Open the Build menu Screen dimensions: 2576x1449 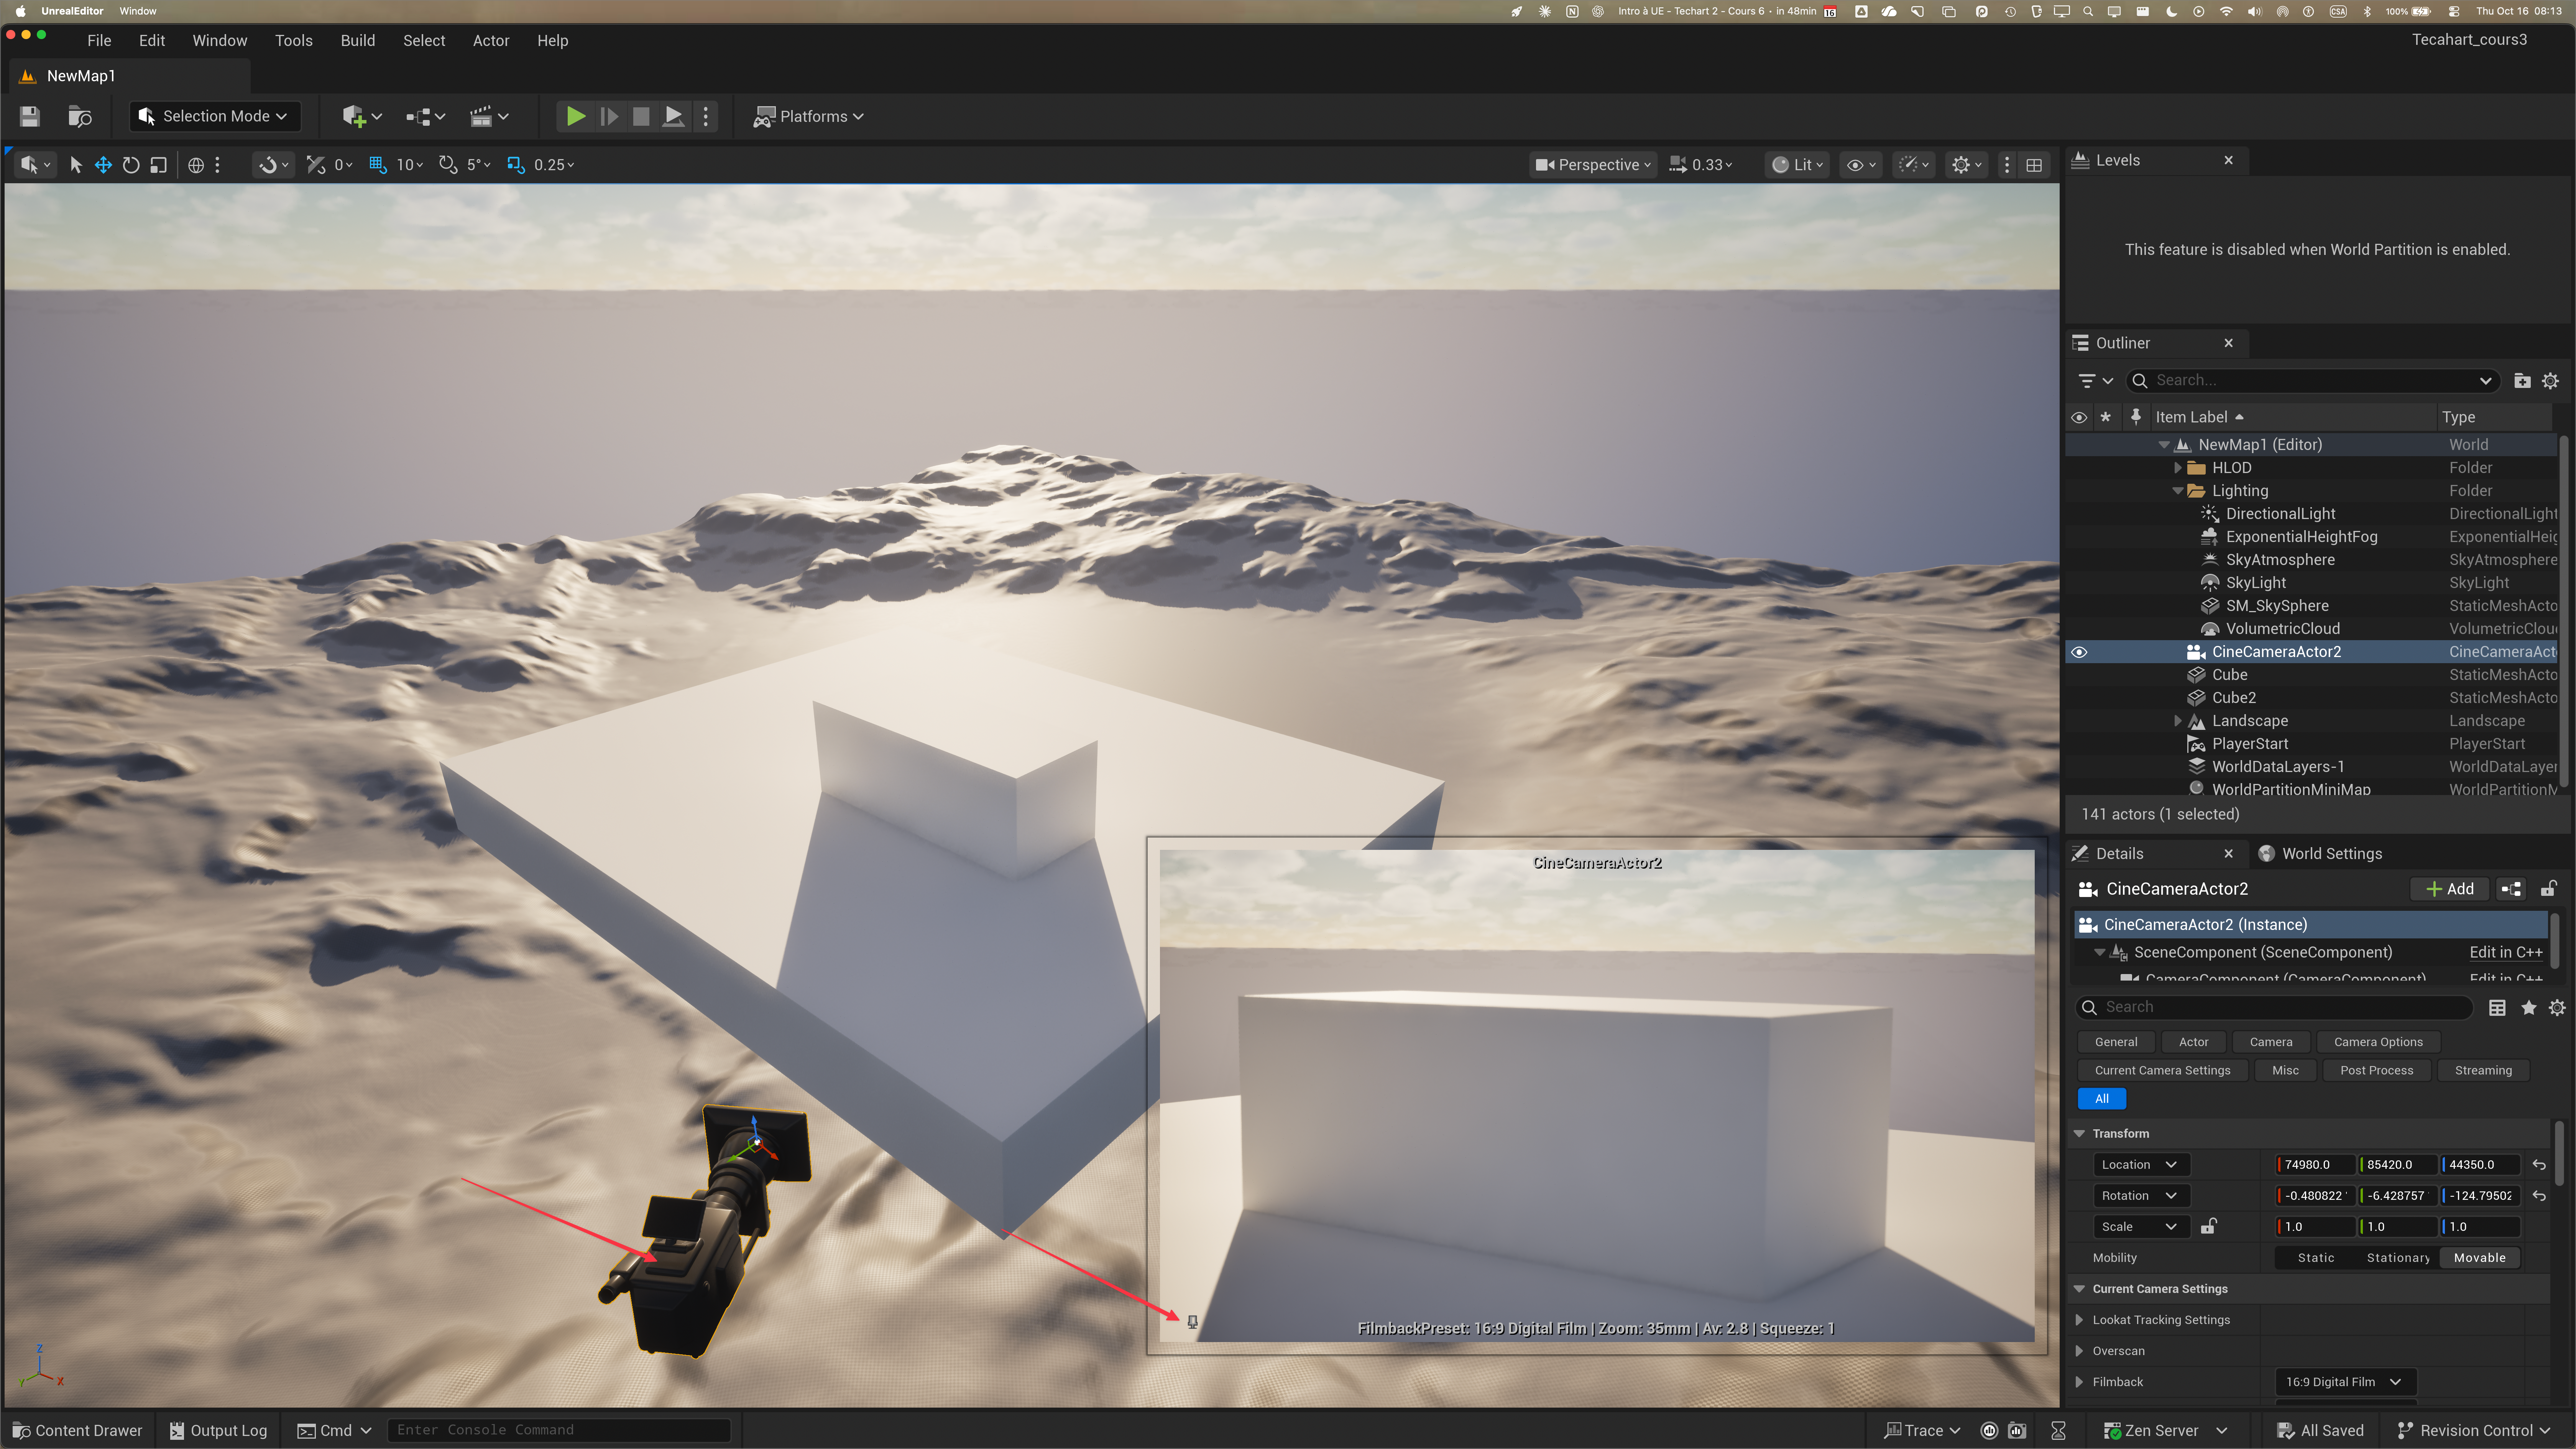point(358,41)
